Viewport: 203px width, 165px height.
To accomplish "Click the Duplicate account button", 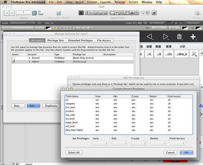I will click(51, 106).
